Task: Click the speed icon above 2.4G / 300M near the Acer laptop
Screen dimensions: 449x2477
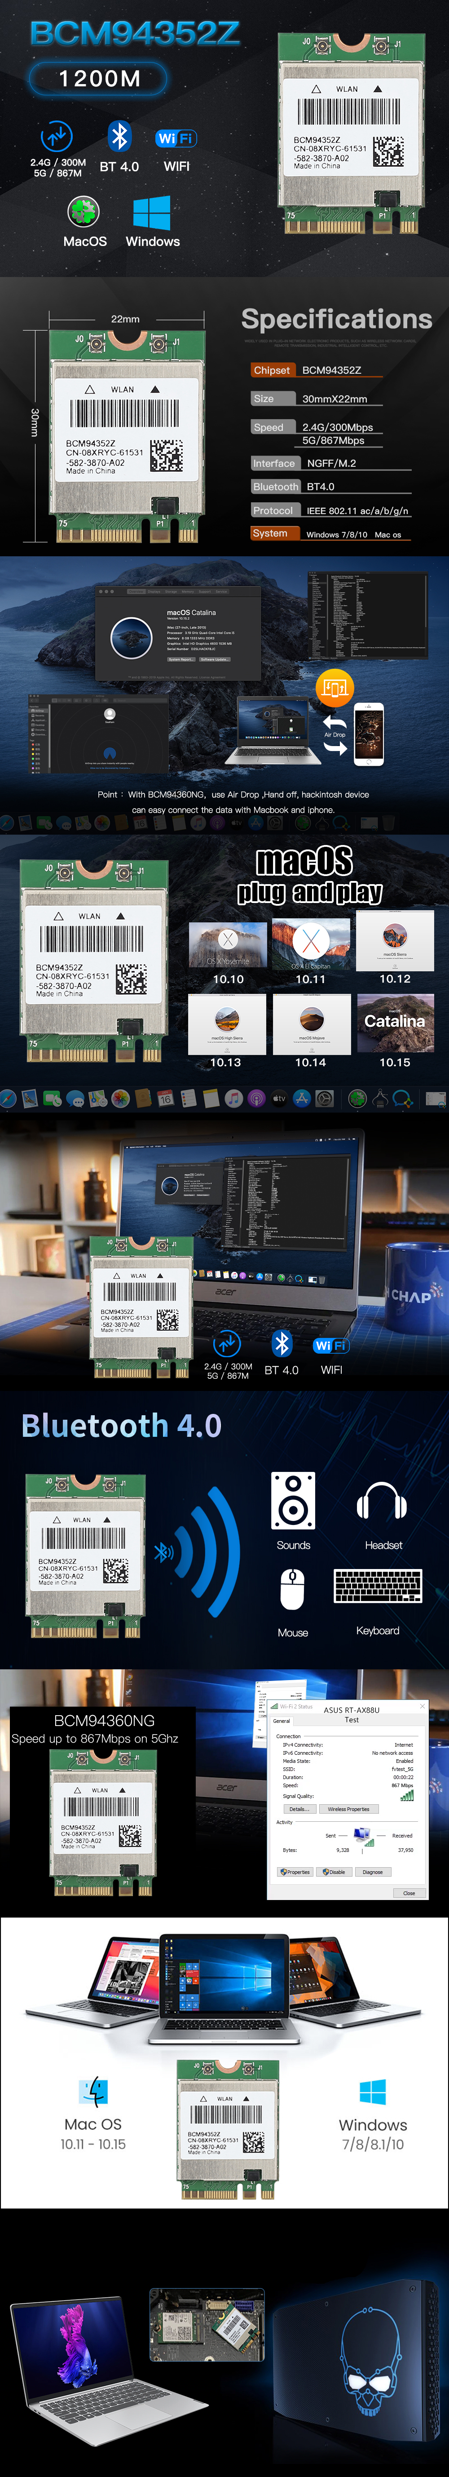Action: [226, 1342]
